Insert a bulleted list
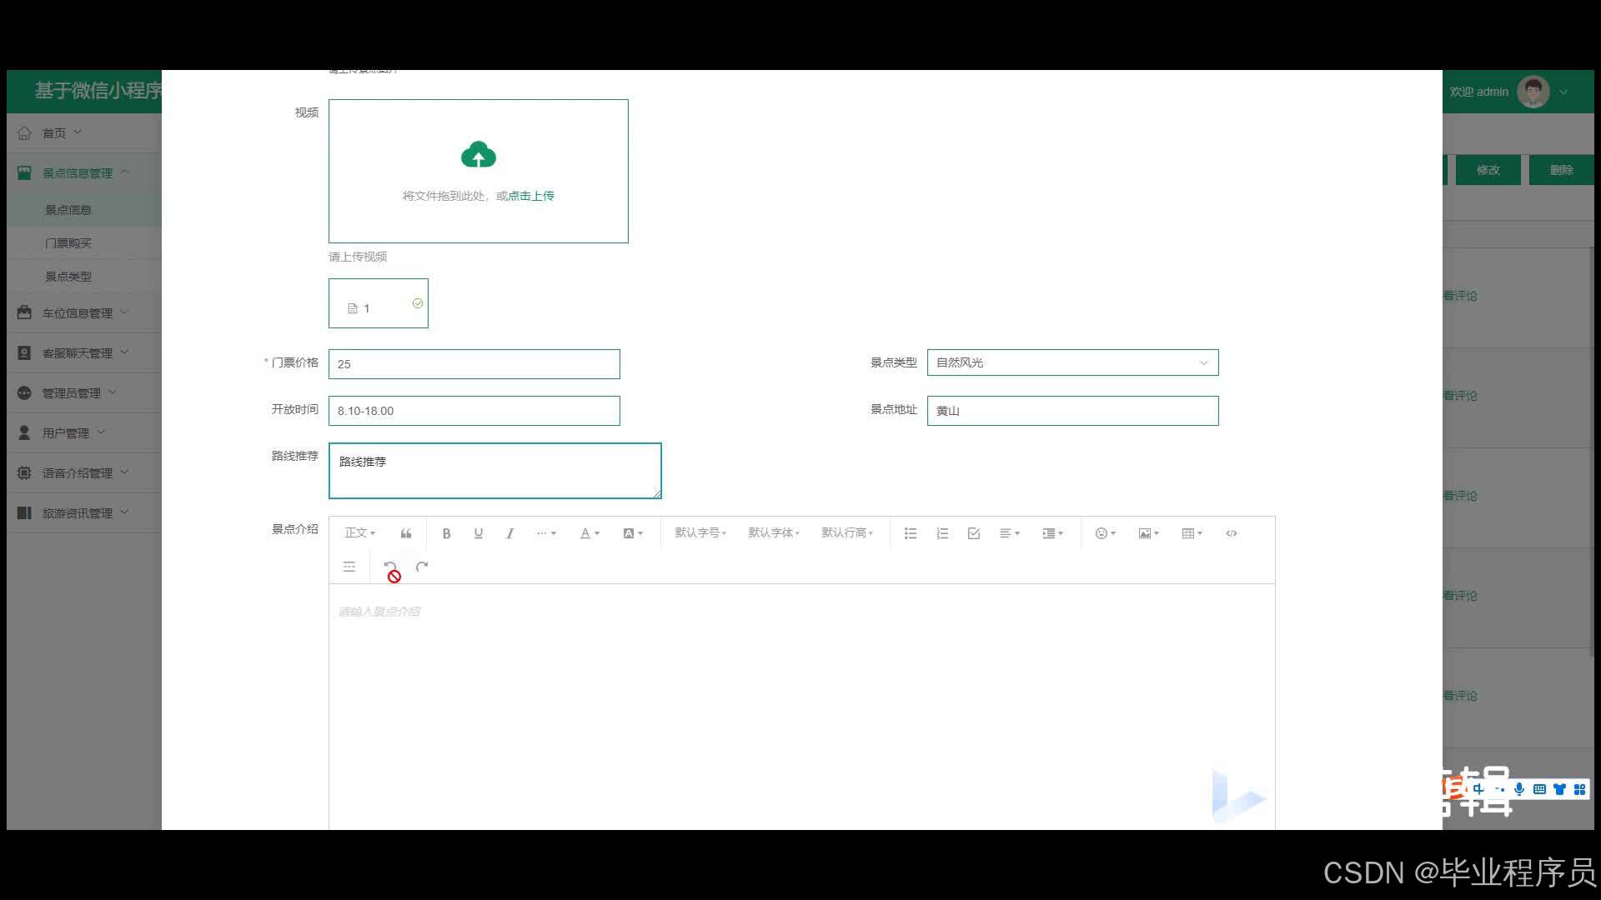Image resolution: width=1601 pixels, height=900 pixels. 911,533
